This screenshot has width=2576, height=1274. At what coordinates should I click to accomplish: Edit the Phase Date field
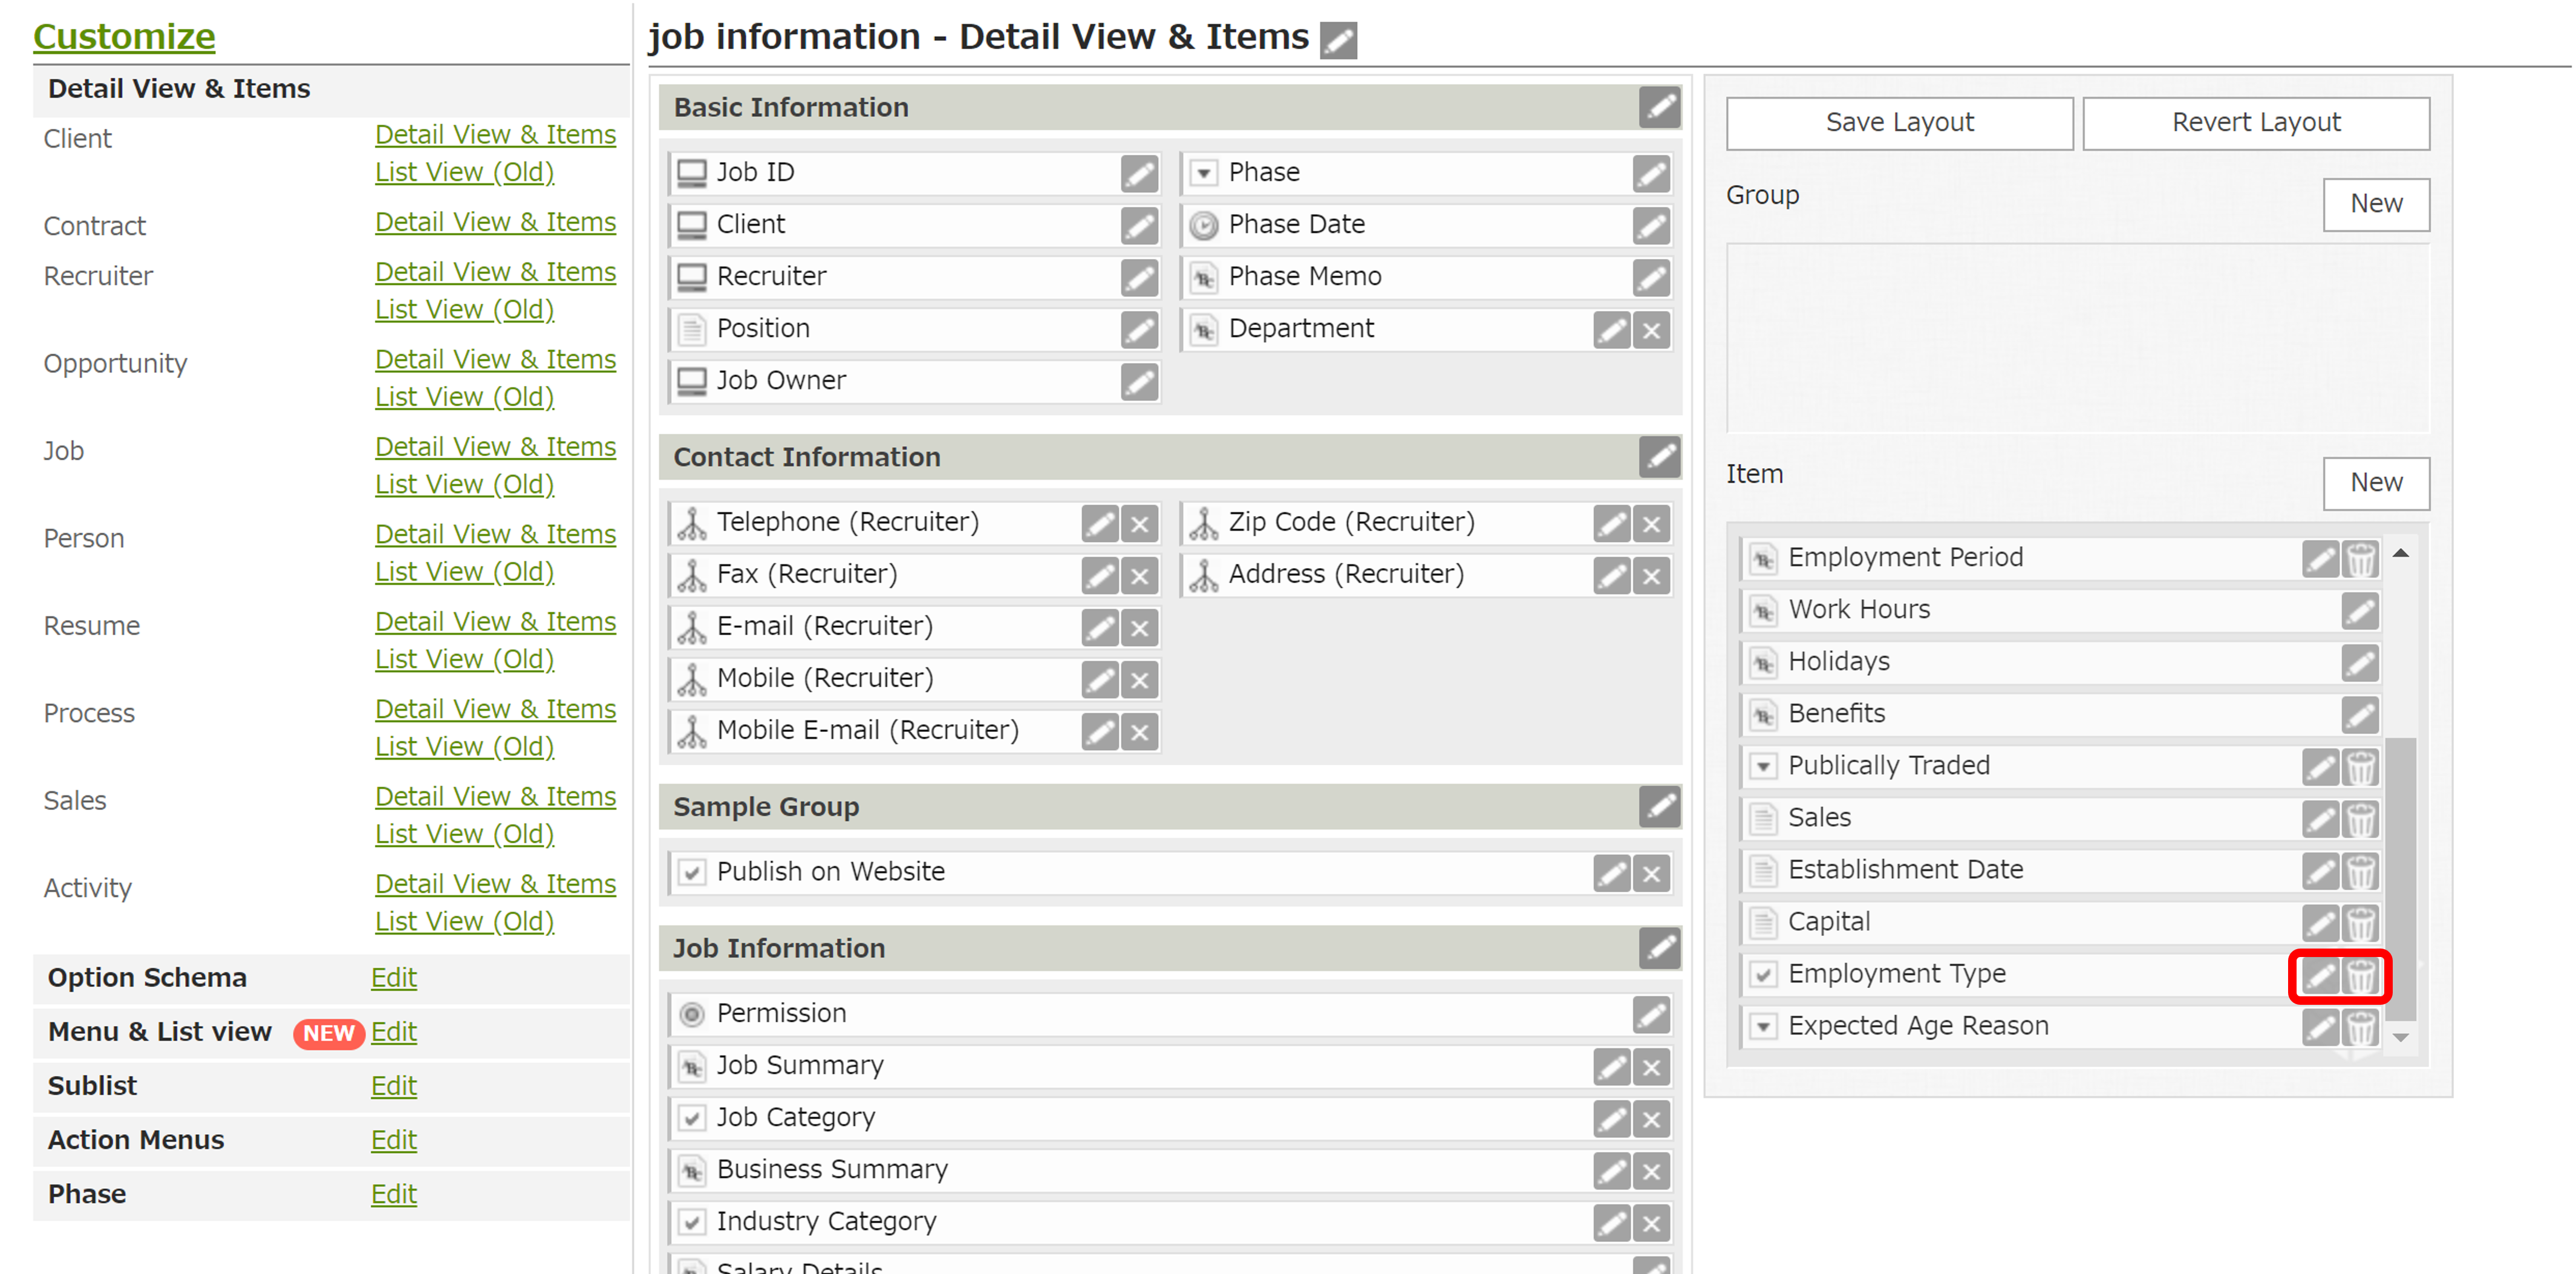point(1651,225)
